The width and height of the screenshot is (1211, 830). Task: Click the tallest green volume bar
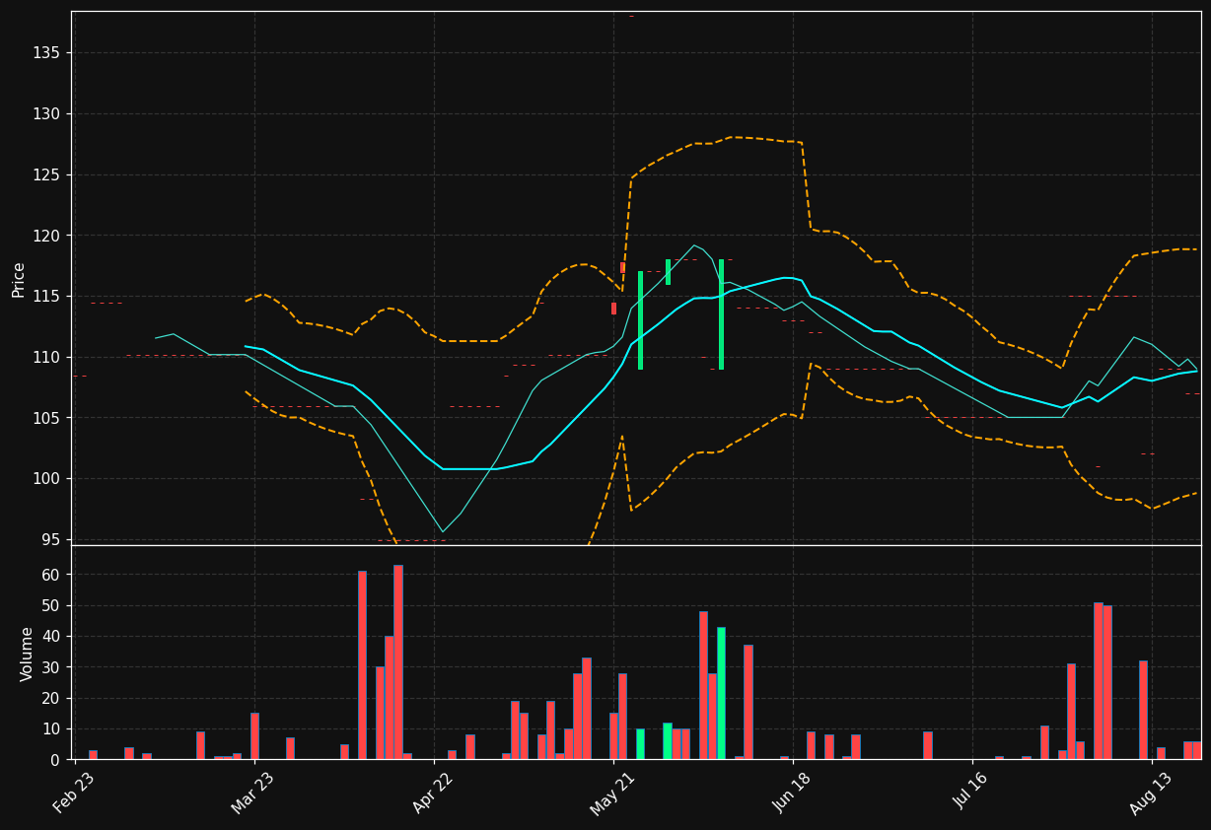[721, 693]
